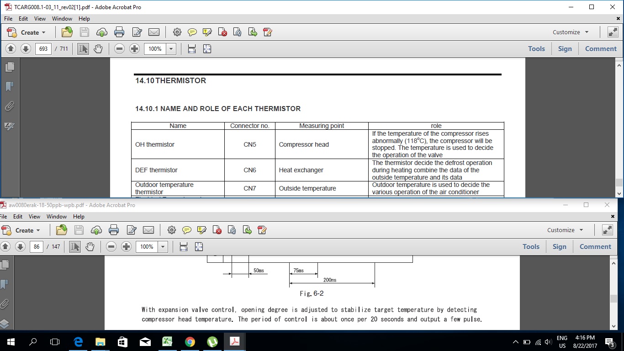Image resolution: width=624 pixels, height=351 pixels.
Task: Open Tools pane in bottom window
Action: (531, 247)
